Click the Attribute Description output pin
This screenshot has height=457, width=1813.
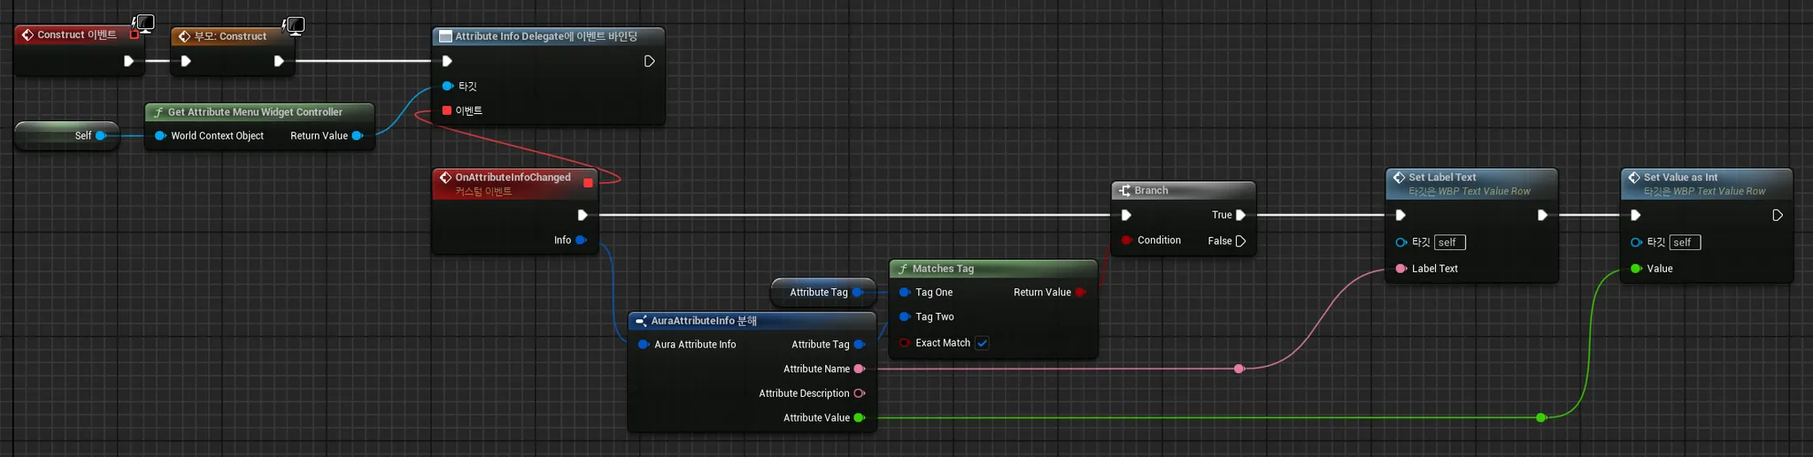tap(859, 393)
